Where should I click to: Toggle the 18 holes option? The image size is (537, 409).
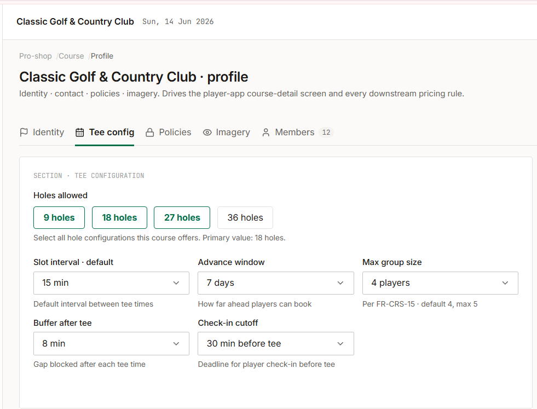click(x=119, y=217)
